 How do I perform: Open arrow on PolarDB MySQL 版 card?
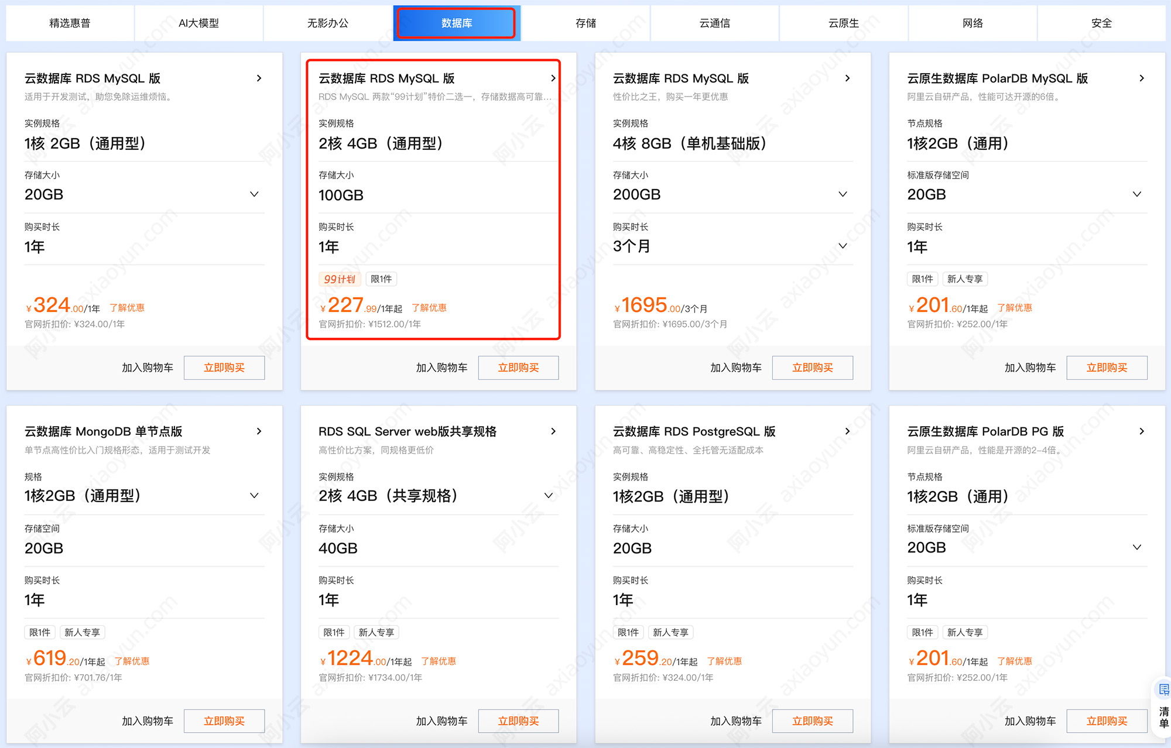1141,78
